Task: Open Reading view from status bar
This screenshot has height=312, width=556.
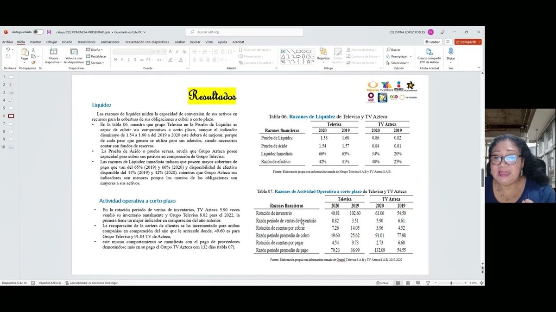Action: [x=417, y=283]
